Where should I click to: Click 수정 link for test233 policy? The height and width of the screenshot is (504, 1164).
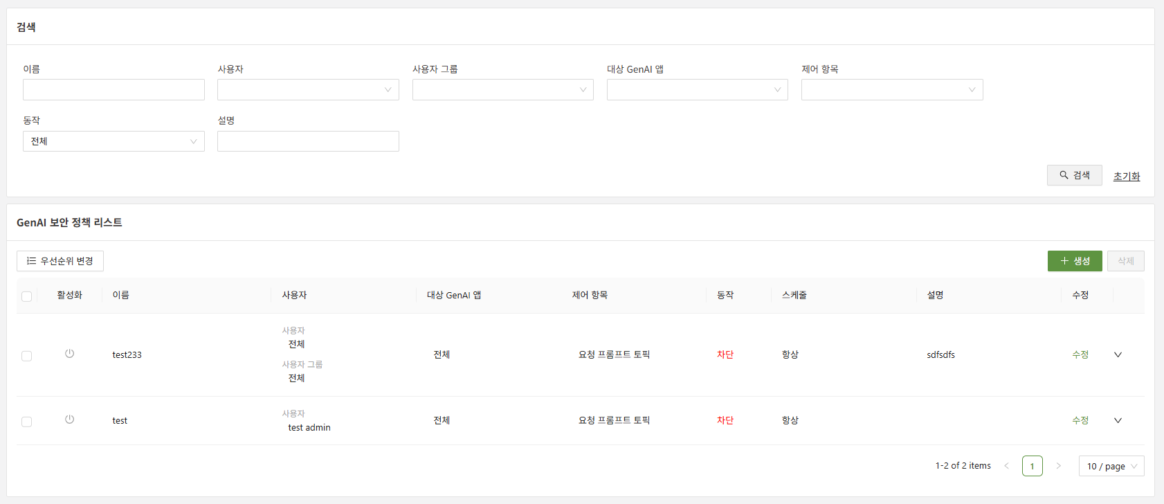pos(1080,354)
